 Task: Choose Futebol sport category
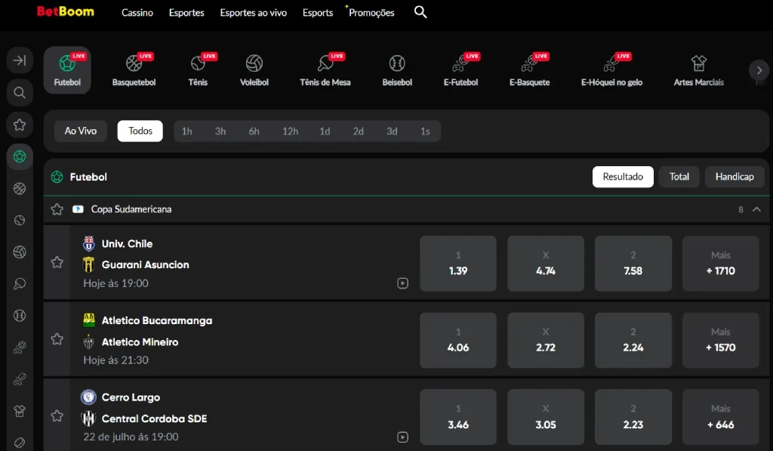tap(67, 70)
